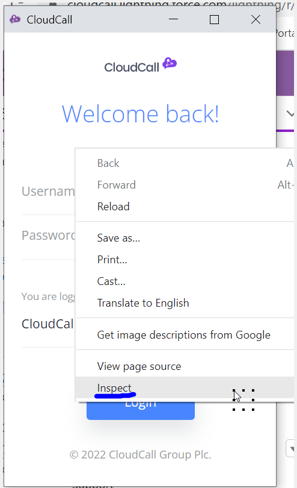The image size is (297, 488).
Task: Close the CloudCall window
Action: click(x=256, y=19)
